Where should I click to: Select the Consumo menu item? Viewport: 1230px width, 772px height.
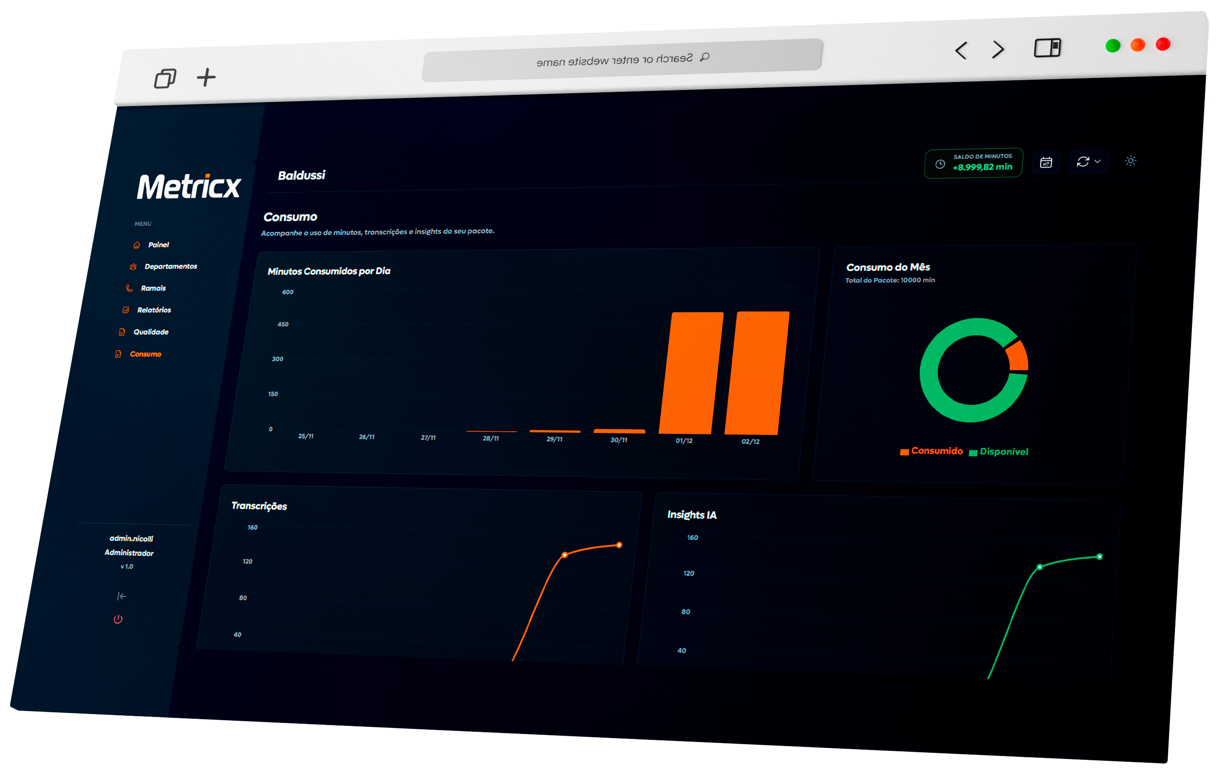pyautogui.click(x=145, y=354)
